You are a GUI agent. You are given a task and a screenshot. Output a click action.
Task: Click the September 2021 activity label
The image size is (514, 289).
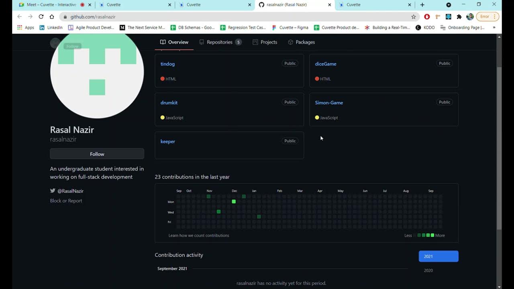coord(172,269)
